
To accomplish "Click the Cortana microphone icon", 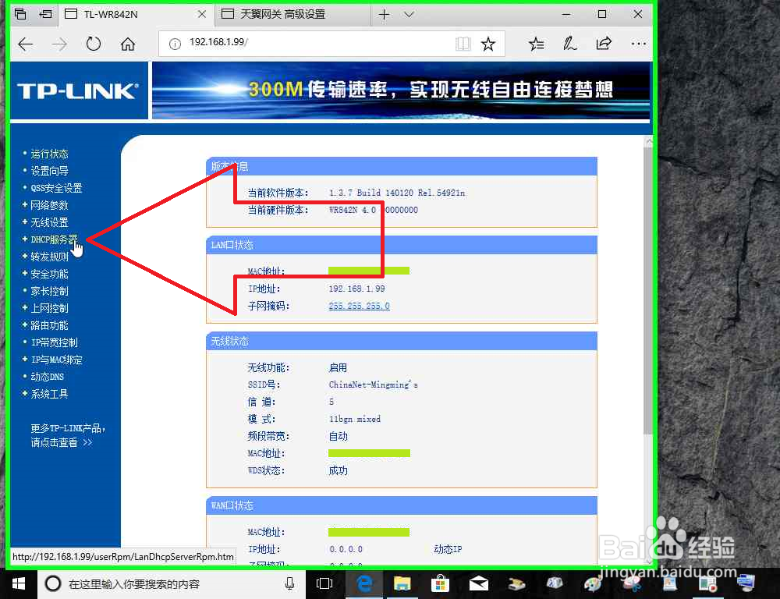I will coord(290,584).
